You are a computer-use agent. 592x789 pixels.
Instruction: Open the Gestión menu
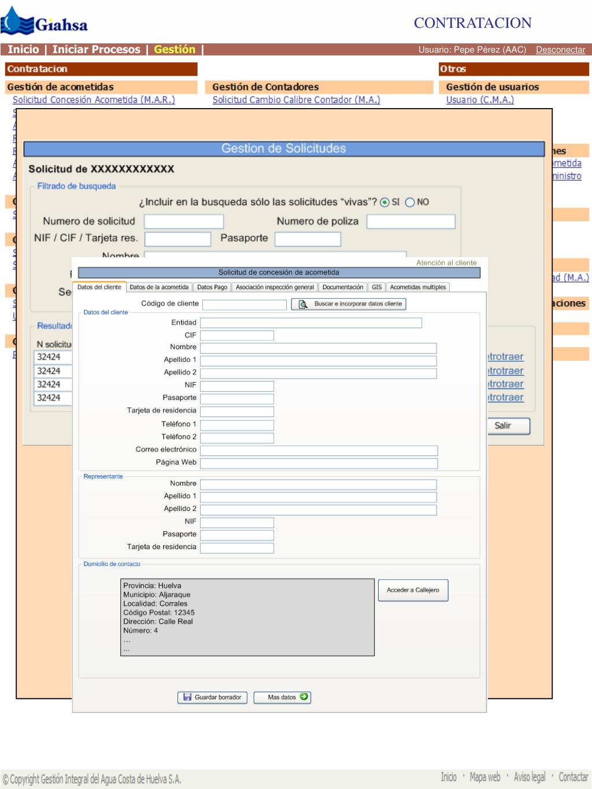click(x=175, y=50)
